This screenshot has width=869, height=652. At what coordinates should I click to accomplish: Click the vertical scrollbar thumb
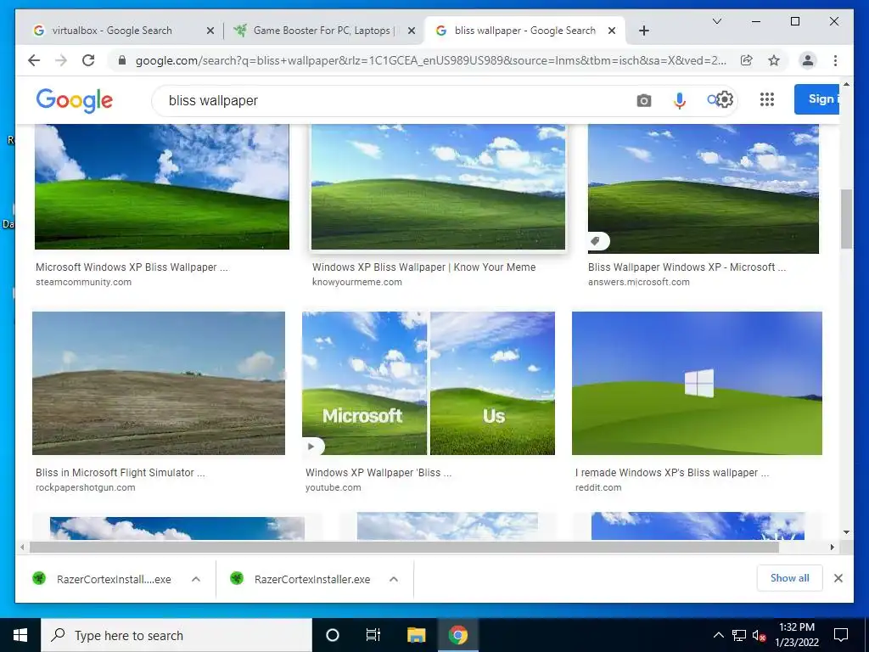(846, 219)
